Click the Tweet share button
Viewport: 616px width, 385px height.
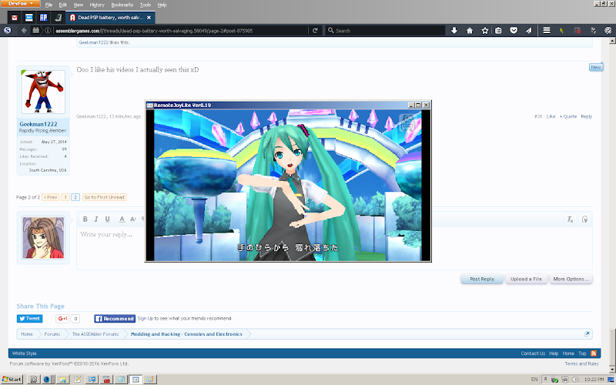pyautogui.click(x=29, y=319)
